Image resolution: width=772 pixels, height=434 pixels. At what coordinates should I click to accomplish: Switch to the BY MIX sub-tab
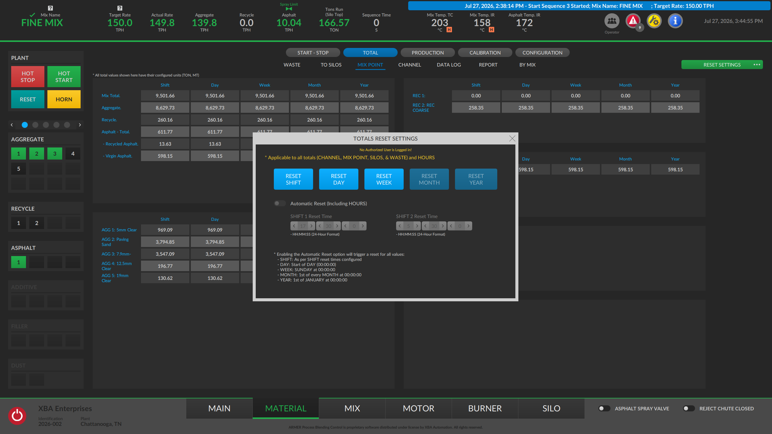pos(527,65)
